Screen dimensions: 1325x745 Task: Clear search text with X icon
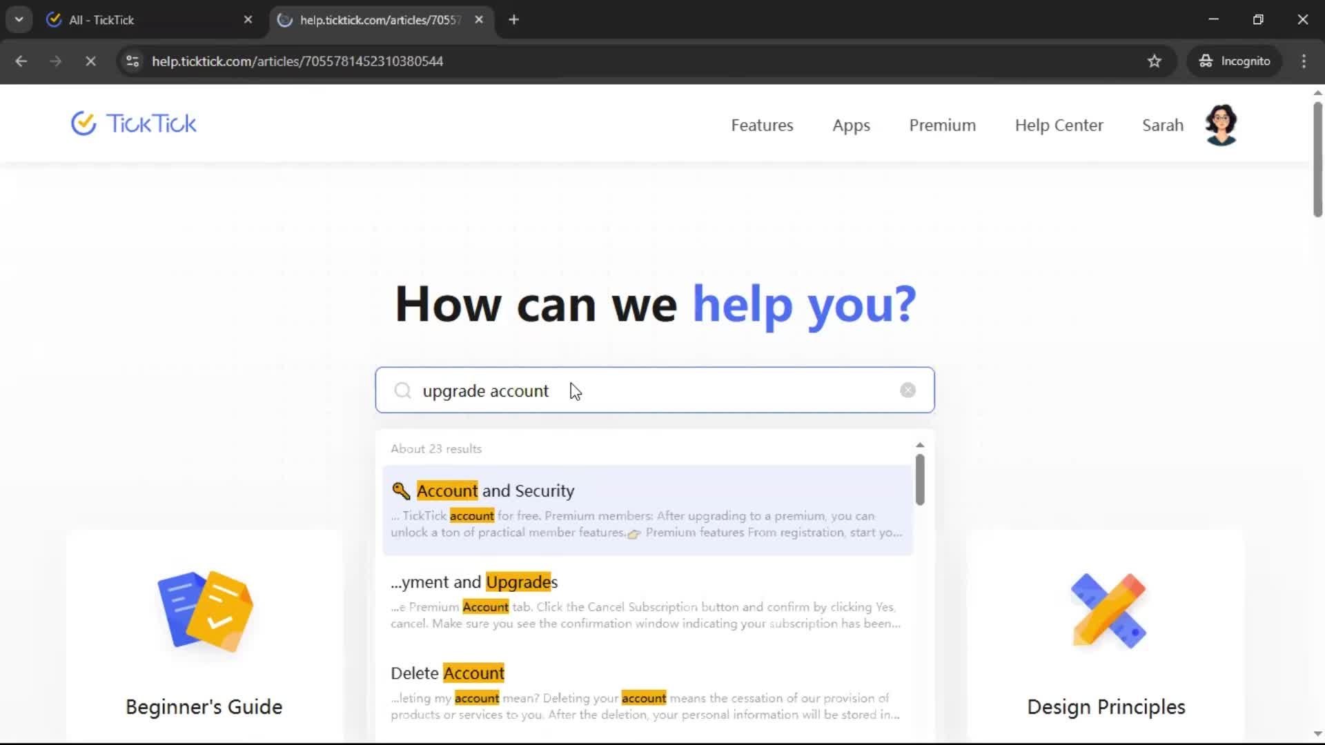tap(907, 390)
